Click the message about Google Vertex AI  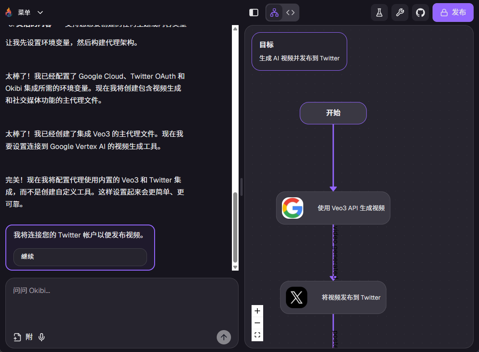pyautogui.click(x=94, y=140)
